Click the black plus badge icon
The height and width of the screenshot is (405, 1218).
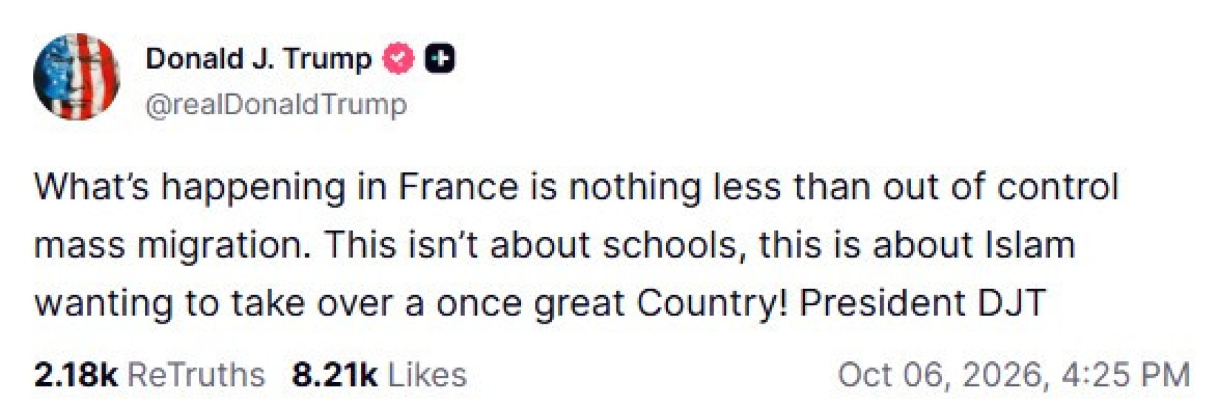440,59
